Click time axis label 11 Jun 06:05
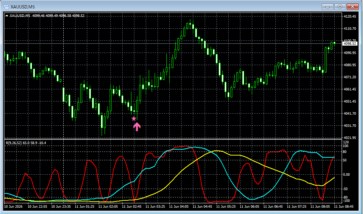363x214 pixels. tap(249, 206)
